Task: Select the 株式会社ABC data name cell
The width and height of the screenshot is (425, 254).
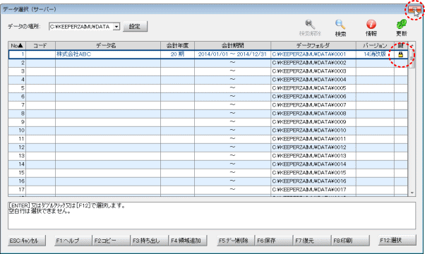Action: coord(108,54)
